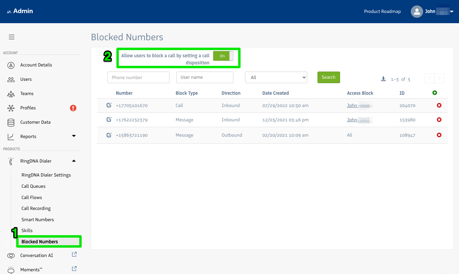The height and width of the screenshot is (274, 459).
Task: Click the red Profiles alert icon
Action: click(x=73, y=108)
